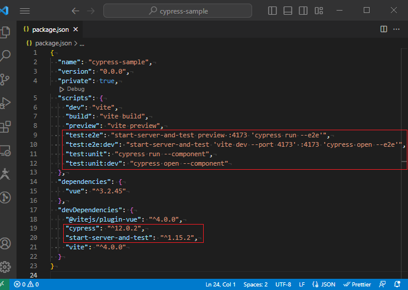Open the feedback icon in status bar
Image resolution: width=408 pixels, height=290 pixels.
point(382,284)
